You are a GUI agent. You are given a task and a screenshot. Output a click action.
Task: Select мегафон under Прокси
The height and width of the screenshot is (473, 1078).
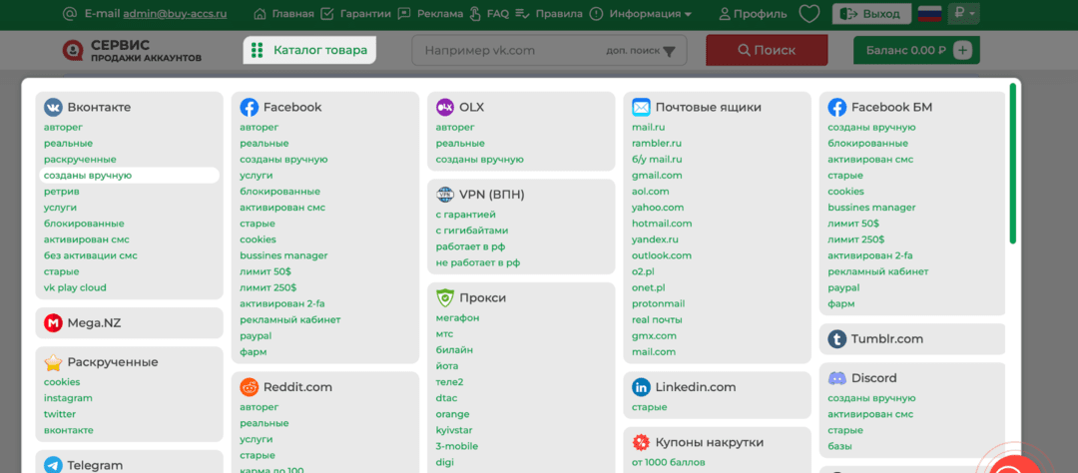pos(457,317)
